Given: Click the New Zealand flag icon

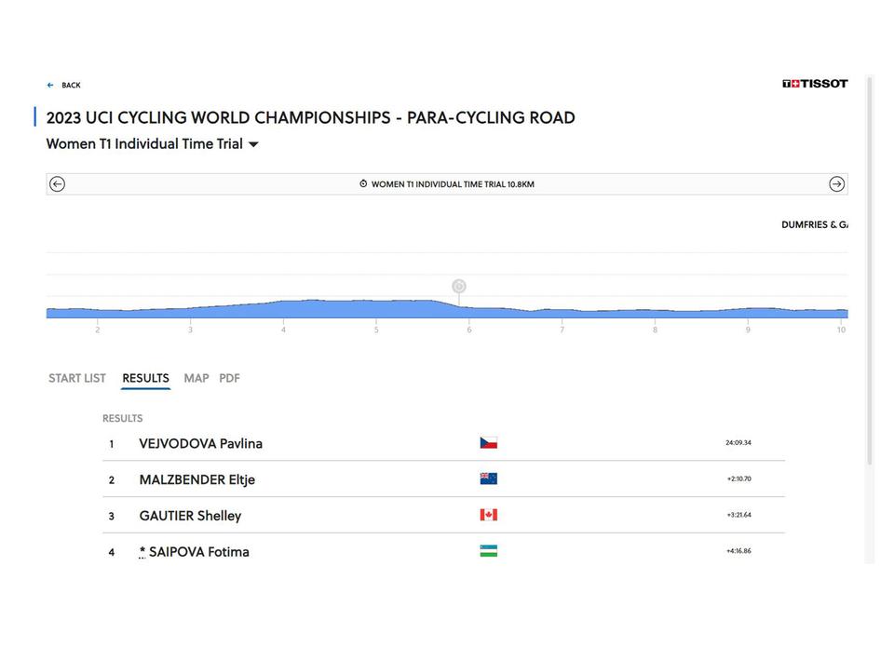Looking at the screenshot, I should (x=489, y=479).
